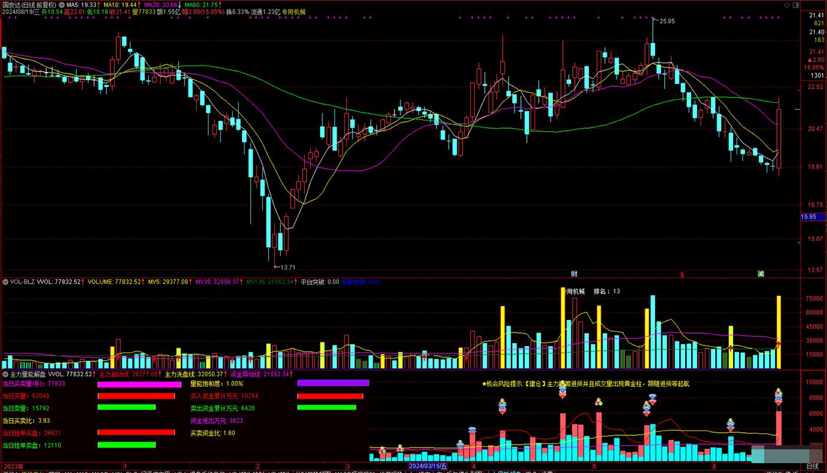Click the 买入资金累计万元: 10244 value
The height and width of the screenshot is (473, 827).
(x=224, y=396)
